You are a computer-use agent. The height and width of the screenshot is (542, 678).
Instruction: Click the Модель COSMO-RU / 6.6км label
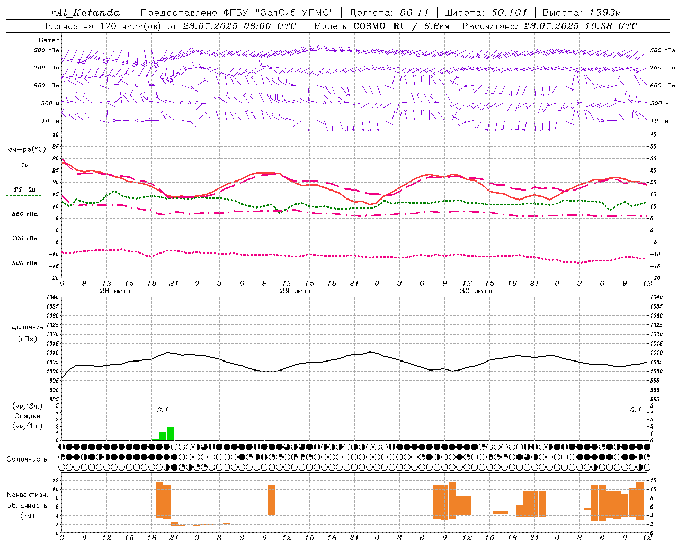pyautogui.click(x=382, y=26)
